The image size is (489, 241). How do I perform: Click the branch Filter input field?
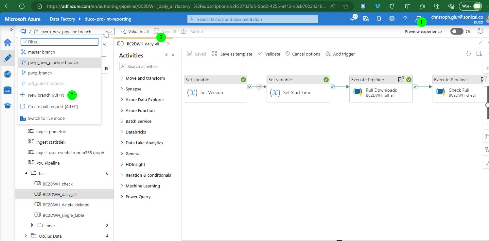(60, 42)
